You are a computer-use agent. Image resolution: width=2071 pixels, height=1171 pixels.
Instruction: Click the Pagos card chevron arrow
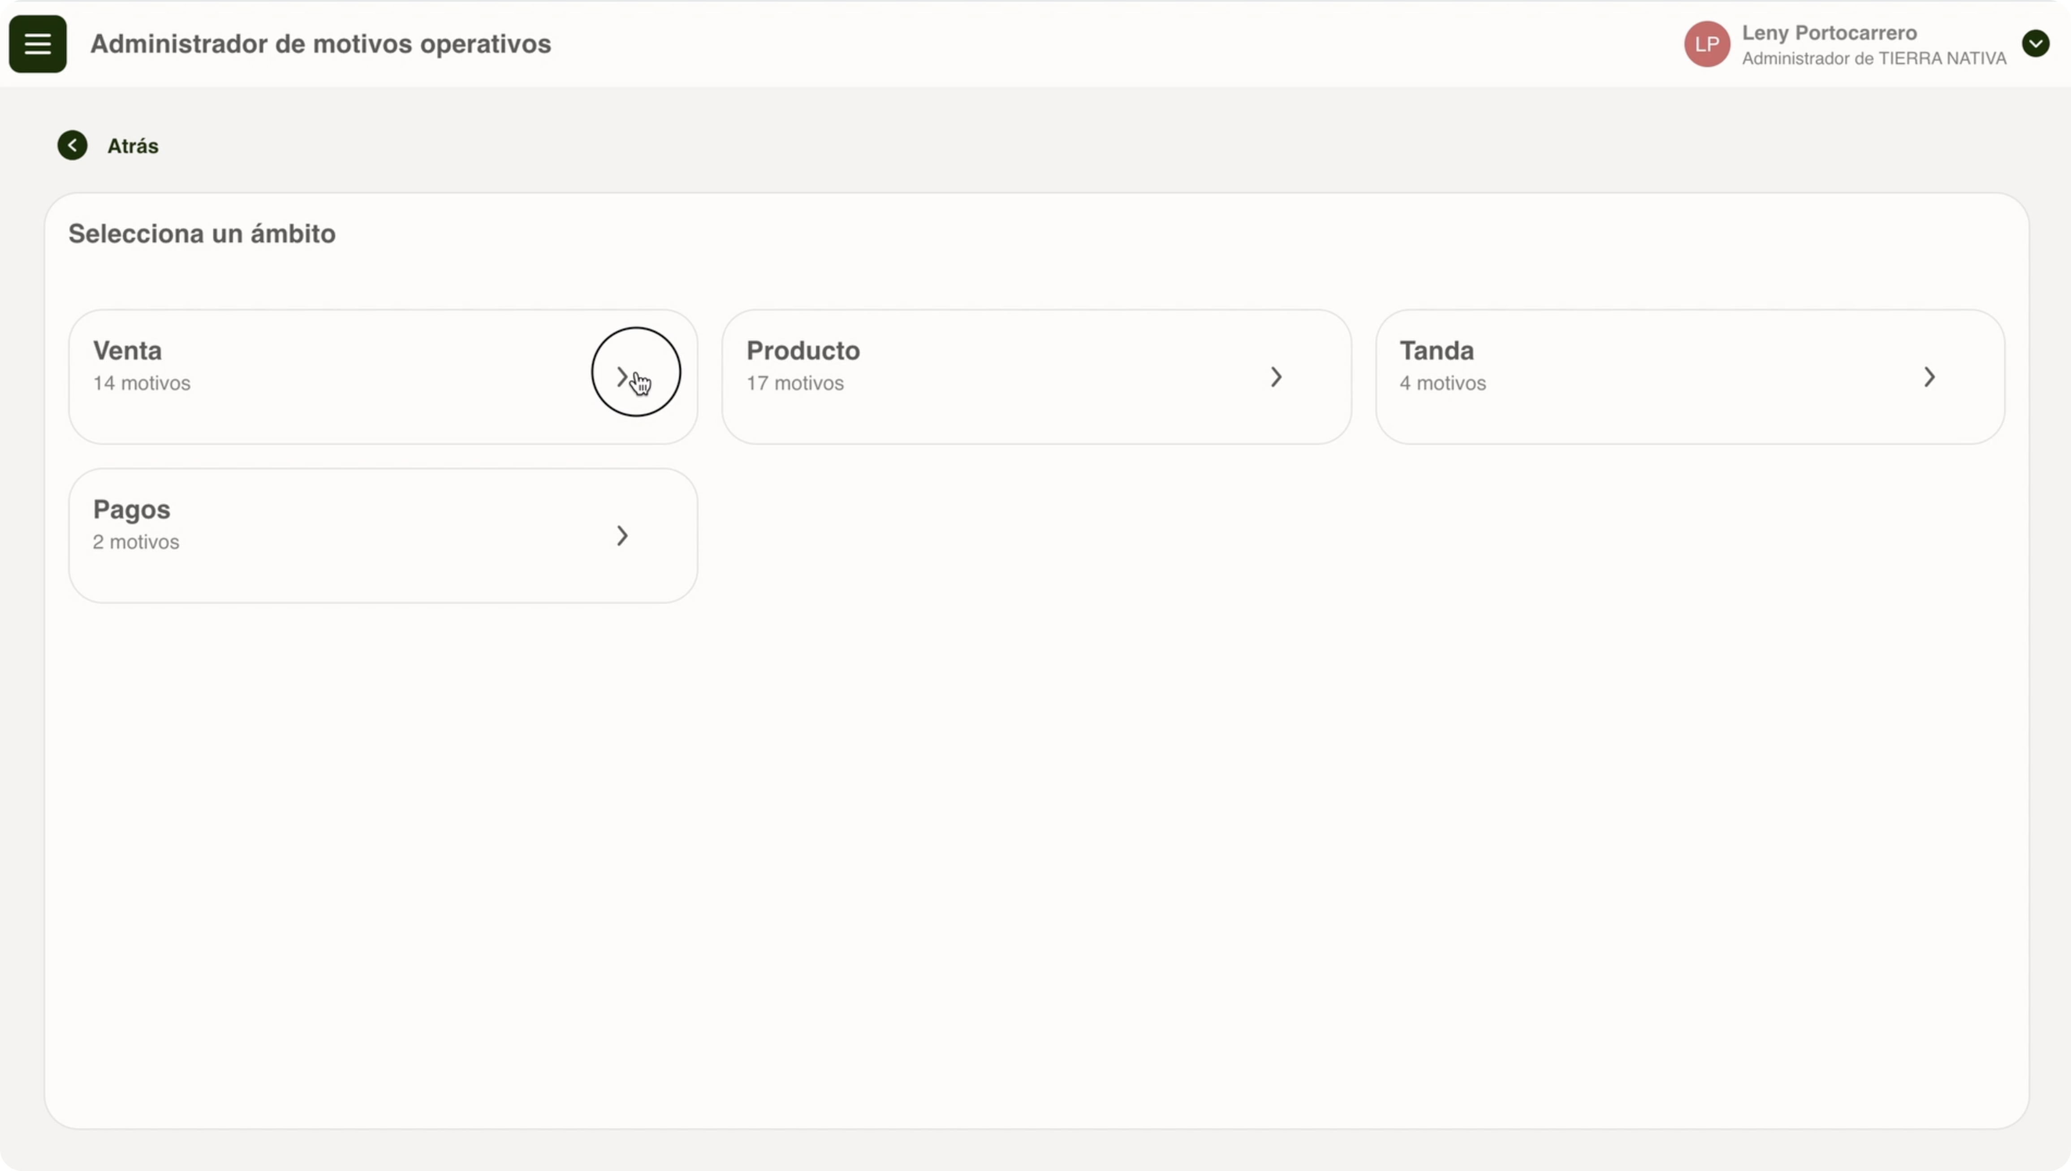(x=622, y=536)
